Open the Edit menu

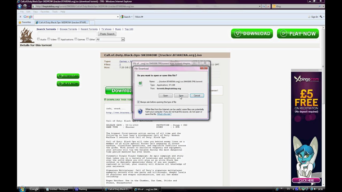click(x=28, y=12)
